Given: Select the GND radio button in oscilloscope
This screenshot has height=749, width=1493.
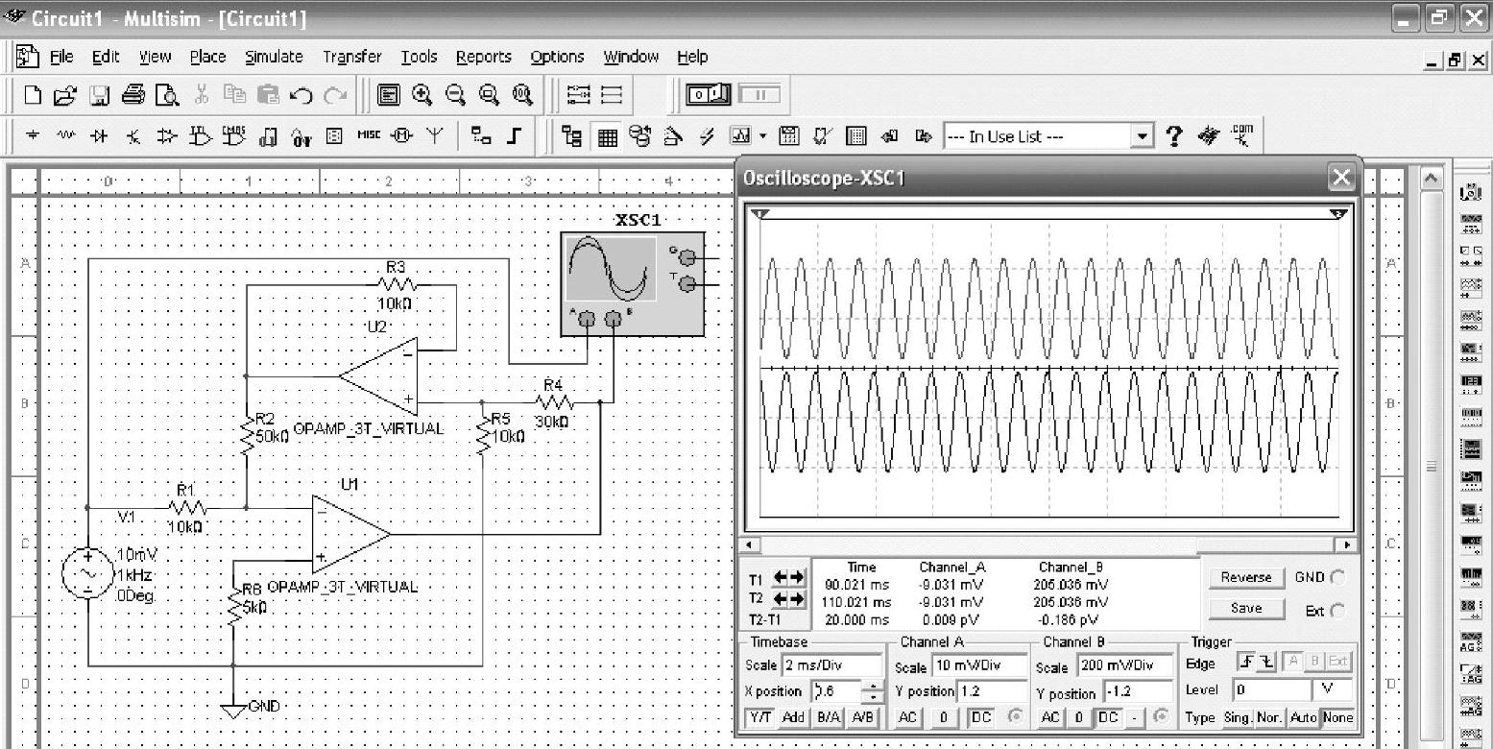Looking at the screenshot, I should click(1337, 578).
